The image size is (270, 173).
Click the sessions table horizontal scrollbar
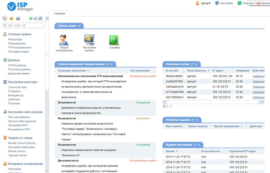click(213, 102)
